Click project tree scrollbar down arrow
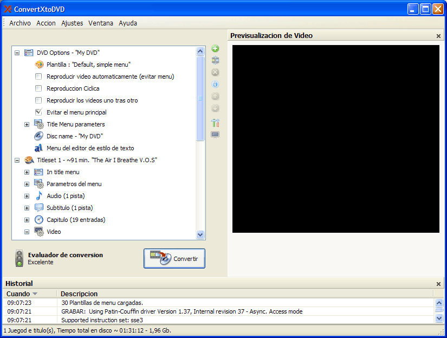Image resolution: width=447 pixels, height=338 pixels. coord(200,235)
